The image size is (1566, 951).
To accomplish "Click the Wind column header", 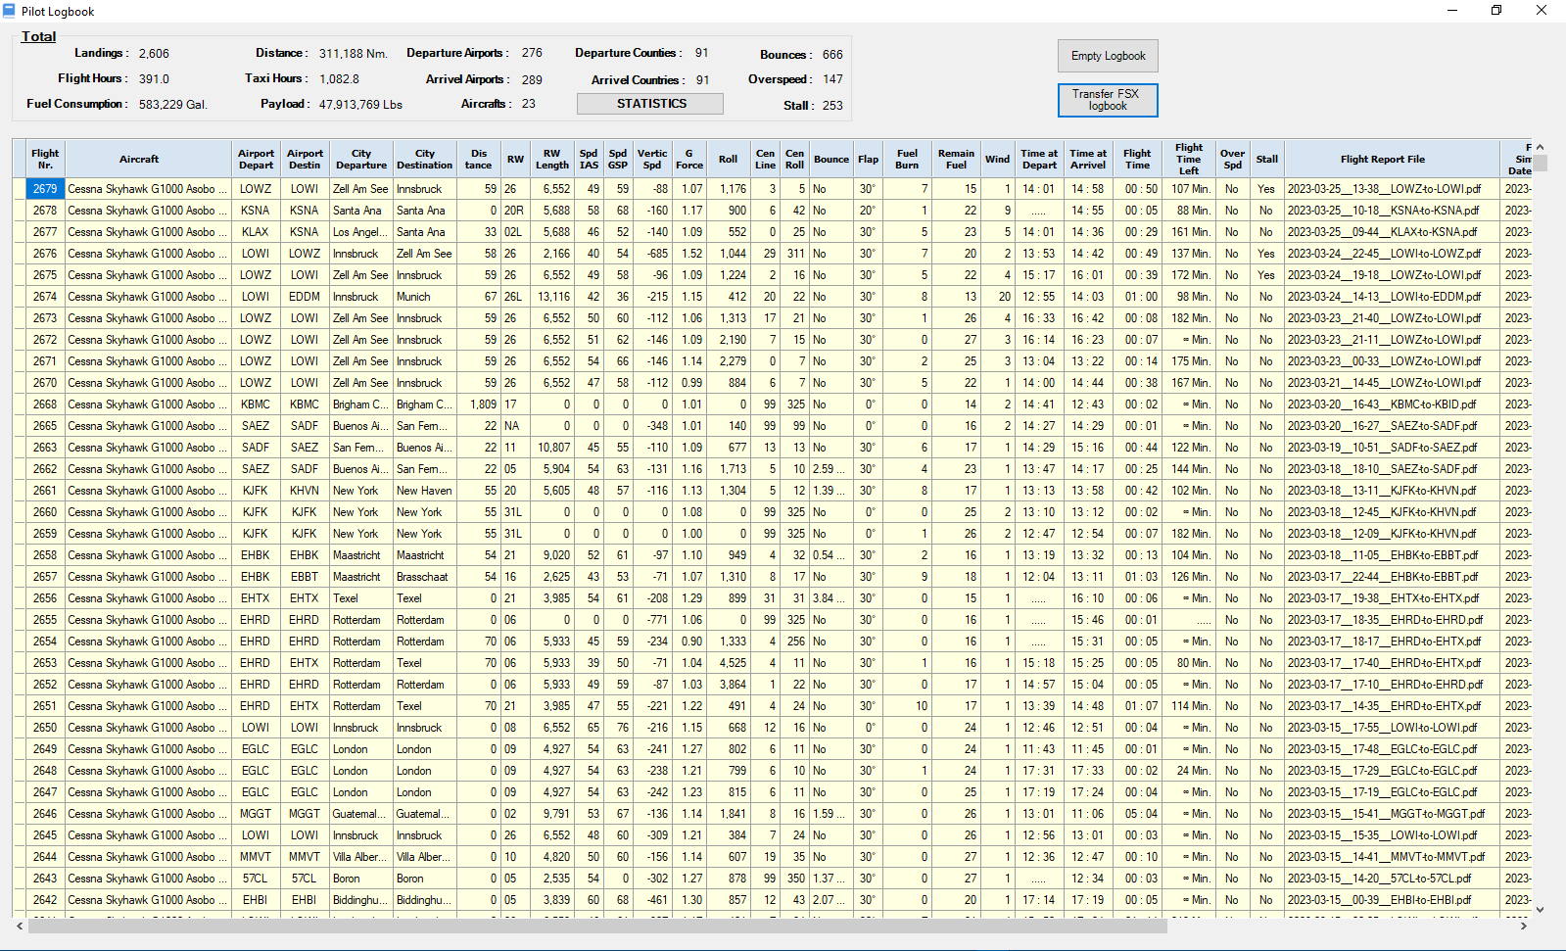I will coord(998,159).
